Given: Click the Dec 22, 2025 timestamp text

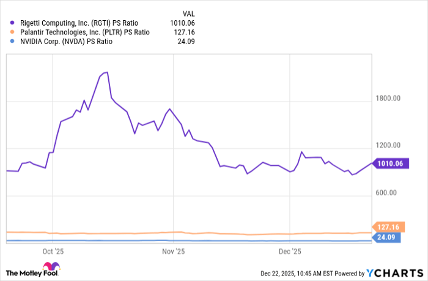Looking at the screenshot, I should coord(297,273).
